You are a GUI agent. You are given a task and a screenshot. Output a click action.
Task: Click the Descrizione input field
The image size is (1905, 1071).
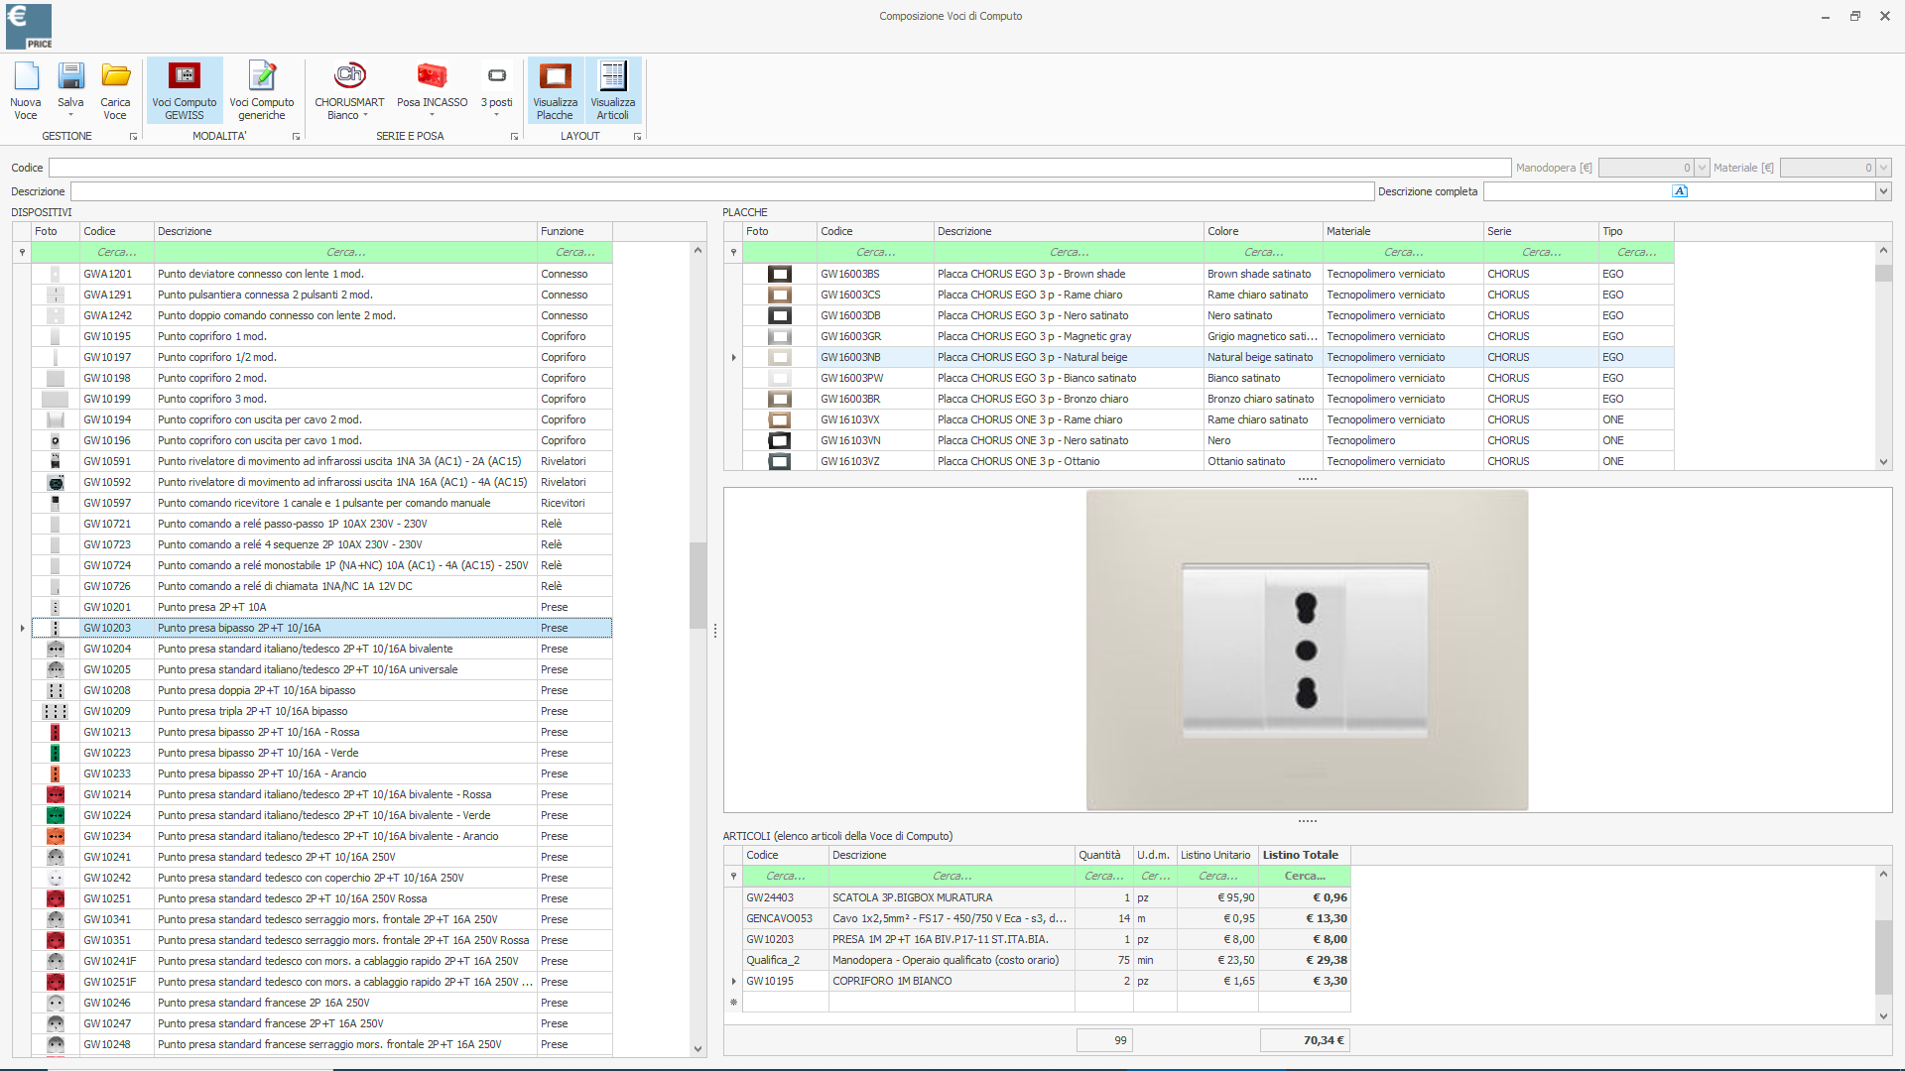(722, 191)
